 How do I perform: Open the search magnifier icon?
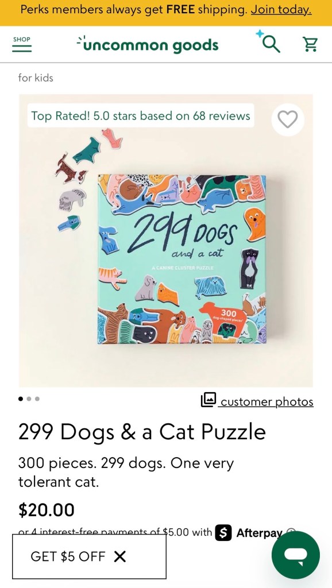click(x=270, y=44)
